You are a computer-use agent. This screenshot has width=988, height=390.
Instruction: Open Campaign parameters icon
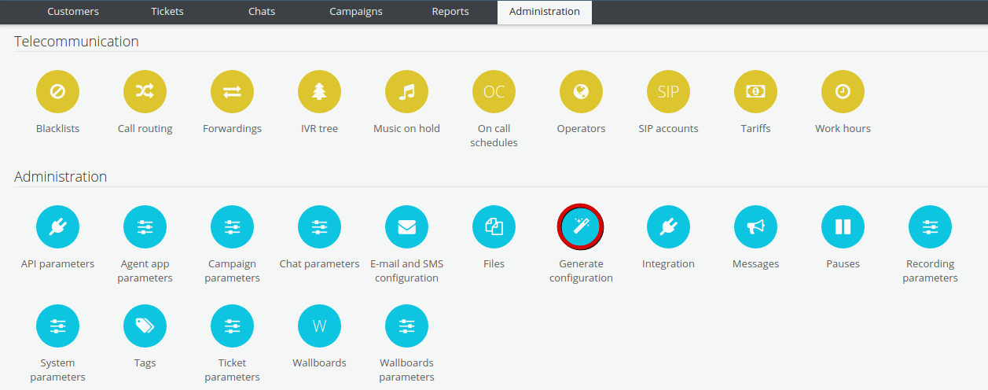click(232, 227)
